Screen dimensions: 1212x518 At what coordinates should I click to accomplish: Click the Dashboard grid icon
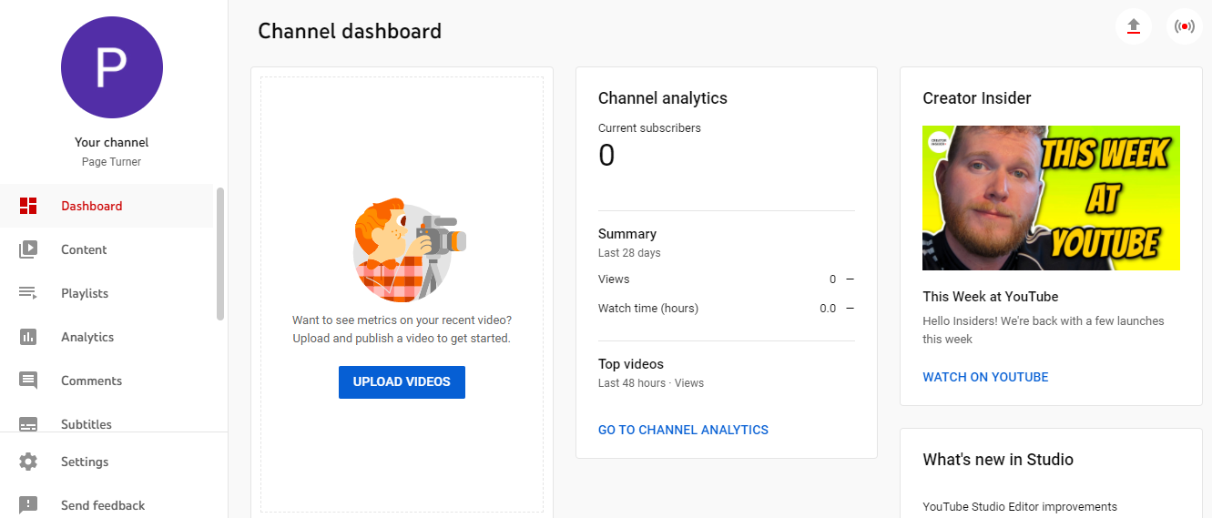28,206
